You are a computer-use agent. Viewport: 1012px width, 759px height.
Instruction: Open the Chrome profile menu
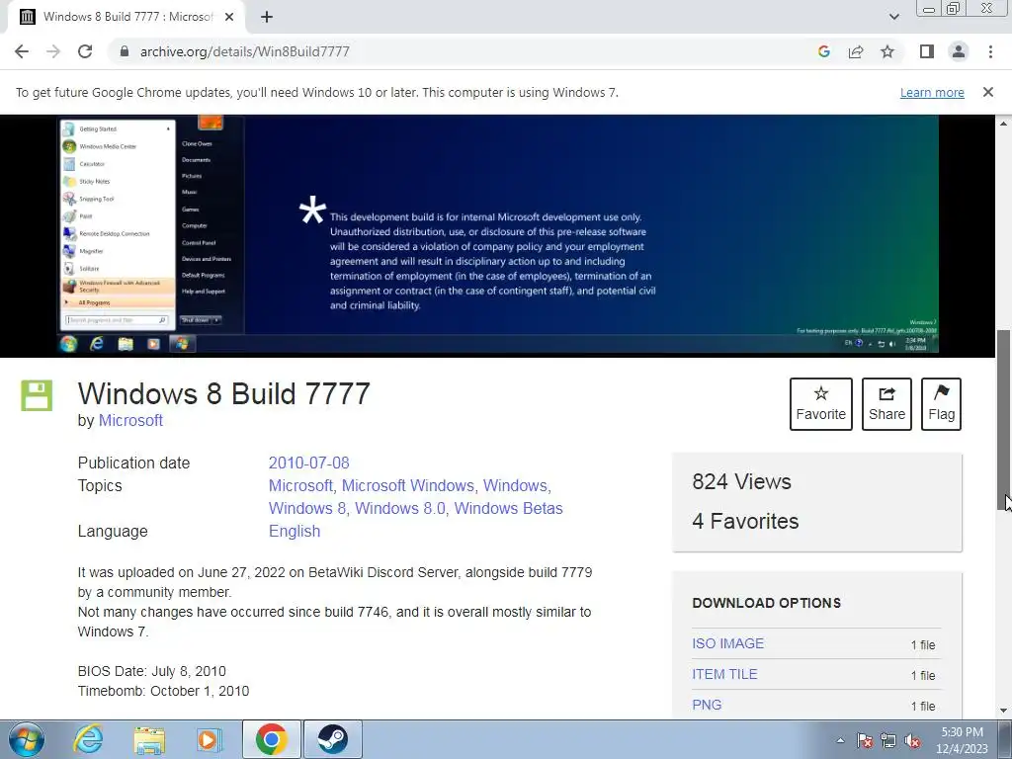(959, 51)
